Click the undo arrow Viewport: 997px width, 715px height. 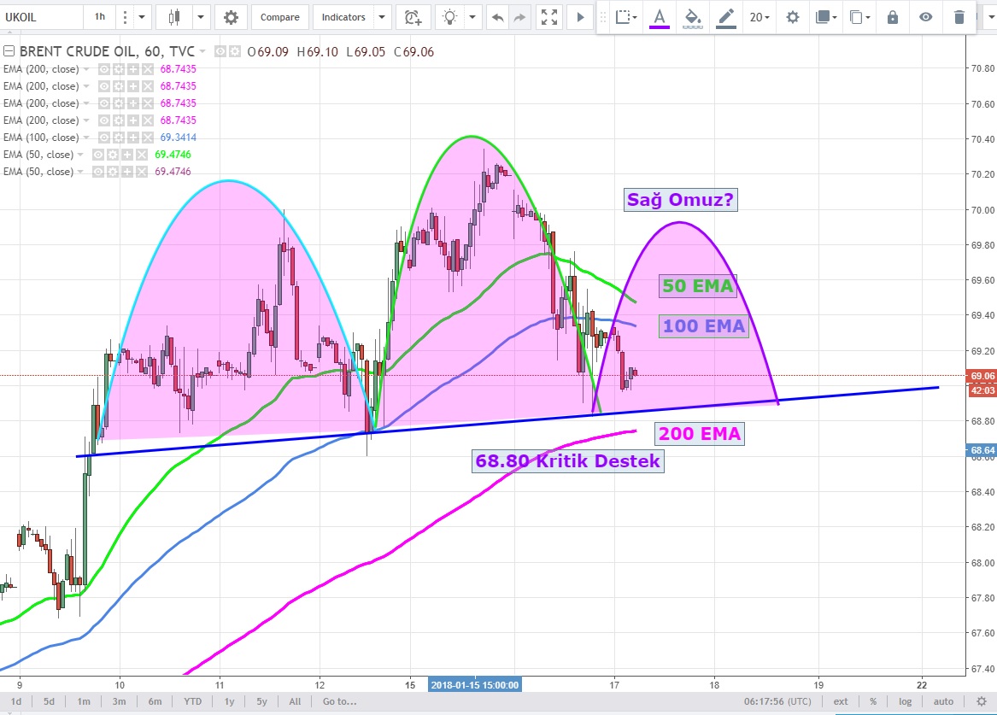click(x=496, y=16)
